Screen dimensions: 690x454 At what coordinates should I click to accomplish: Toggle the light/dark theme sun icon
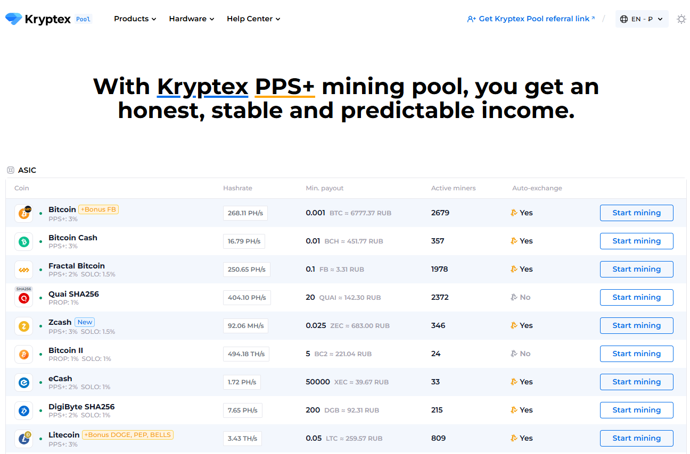click(681, 19)
